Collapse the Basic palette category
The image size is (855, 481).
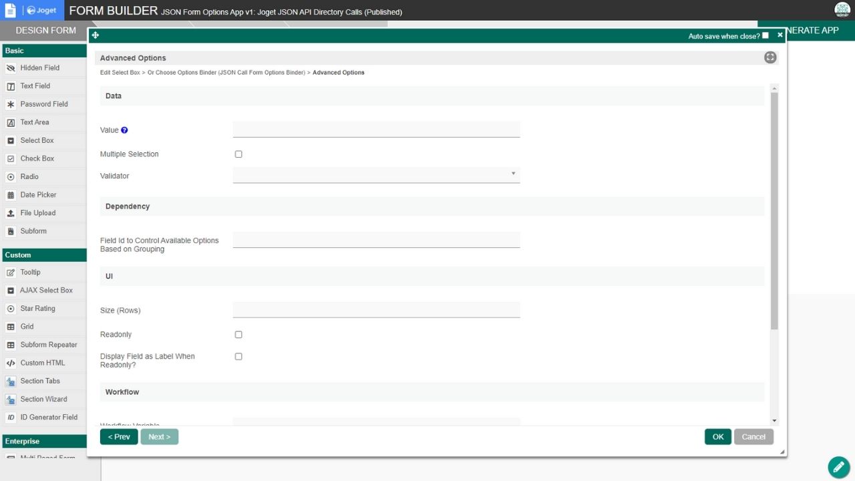coord(43,51)
